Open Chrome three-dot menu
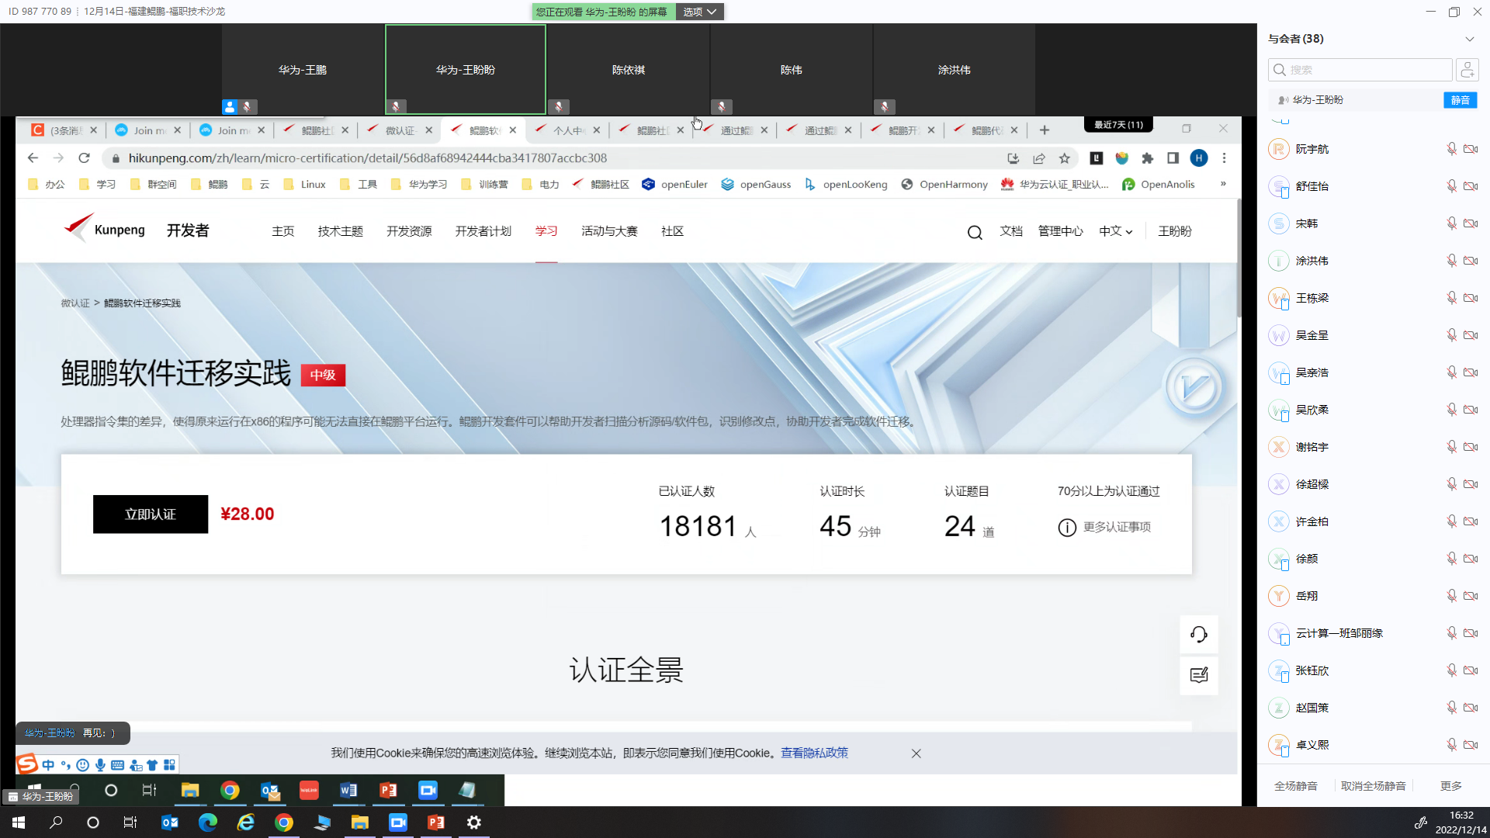 tap(1225, 158)
